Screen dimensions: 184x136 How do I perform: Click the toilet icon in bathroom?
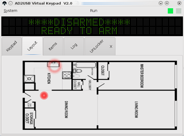[x=77, y=71]
